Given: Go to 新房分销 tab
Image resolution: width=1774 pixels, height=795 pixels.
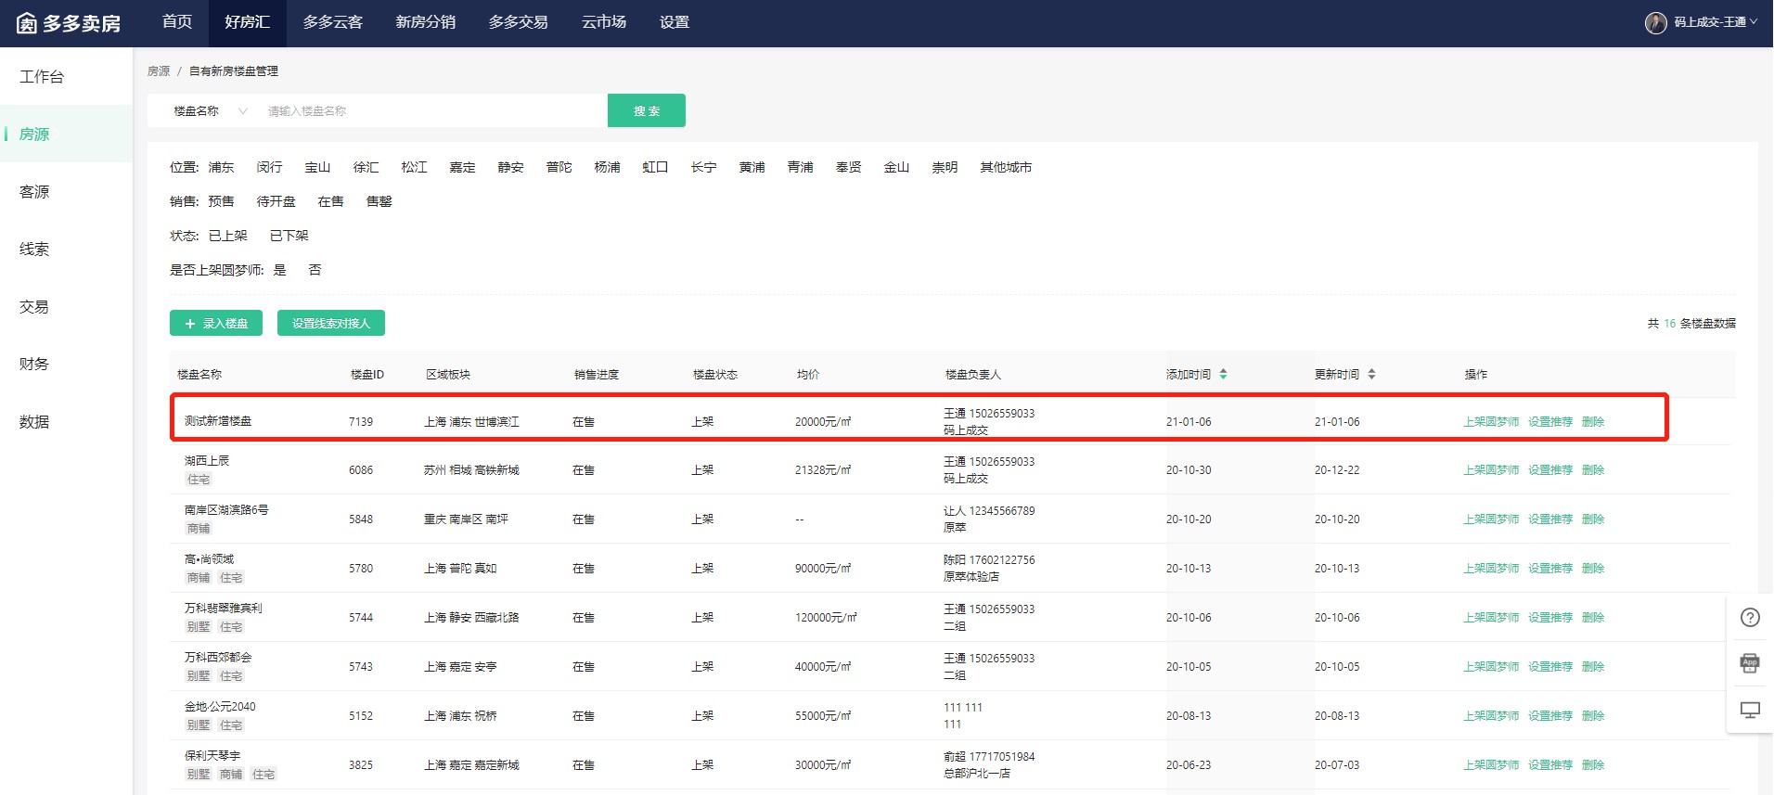Looking at the screenshot, I should (x=426, y=22).
